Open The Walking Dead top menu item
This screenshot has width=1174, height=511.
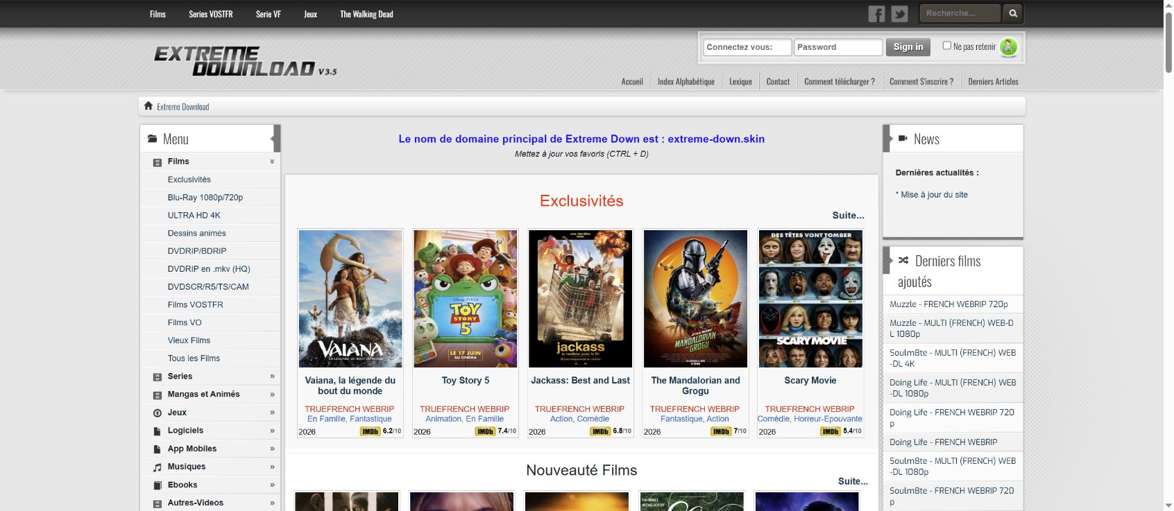pos(366,14)
